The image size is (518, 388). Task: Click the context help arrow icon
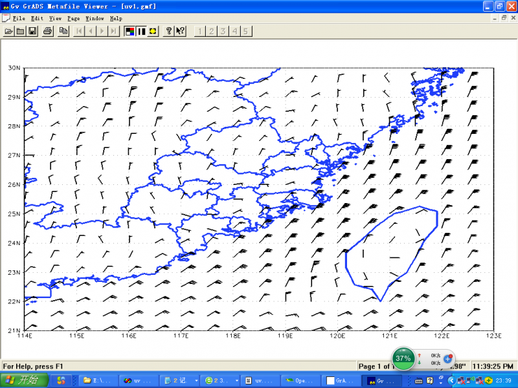(181, 31)
